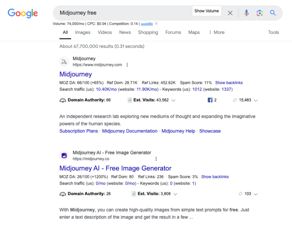This screenshot has height=227, width=292.
Task: Expand the 15,483 links dropdown
Action: (x=256, y=100)
